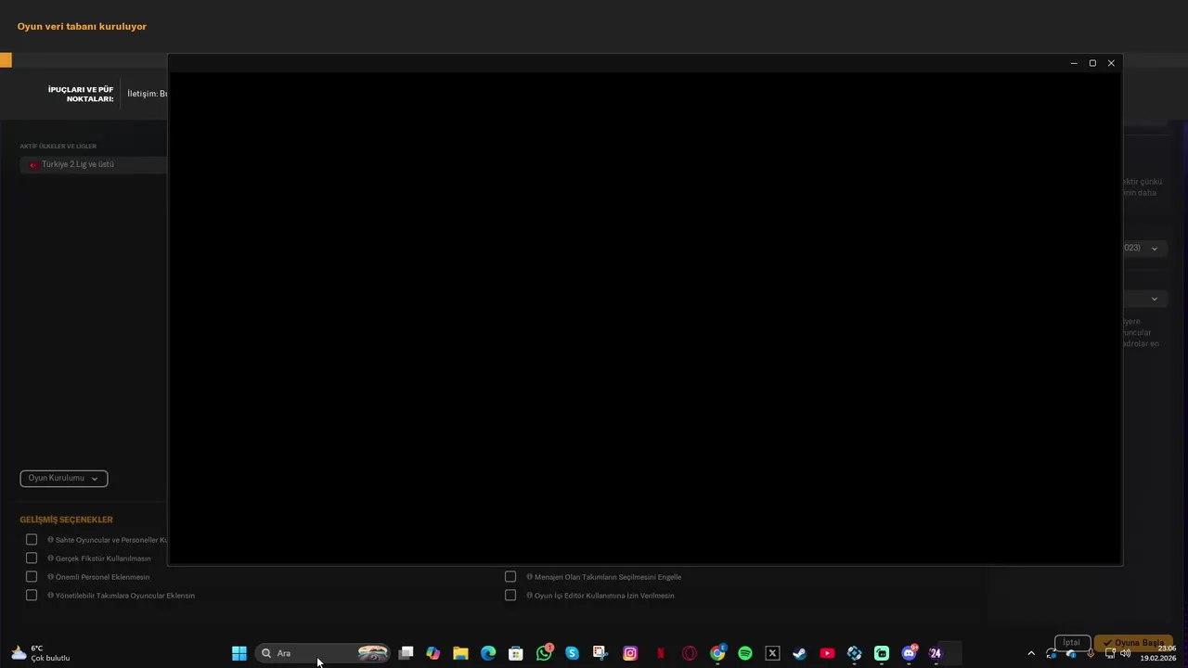Image resolution: width=1188 pixels, height=668 pixels.
Task: Click the orange database loading progress bar
Action: coord(6,60)
